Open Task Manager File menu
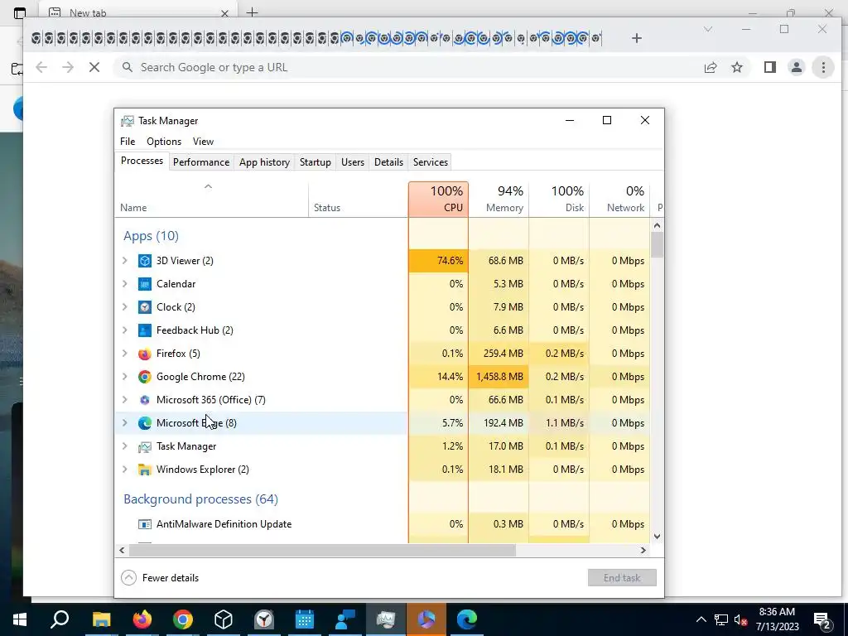 (x=128, y=142)
